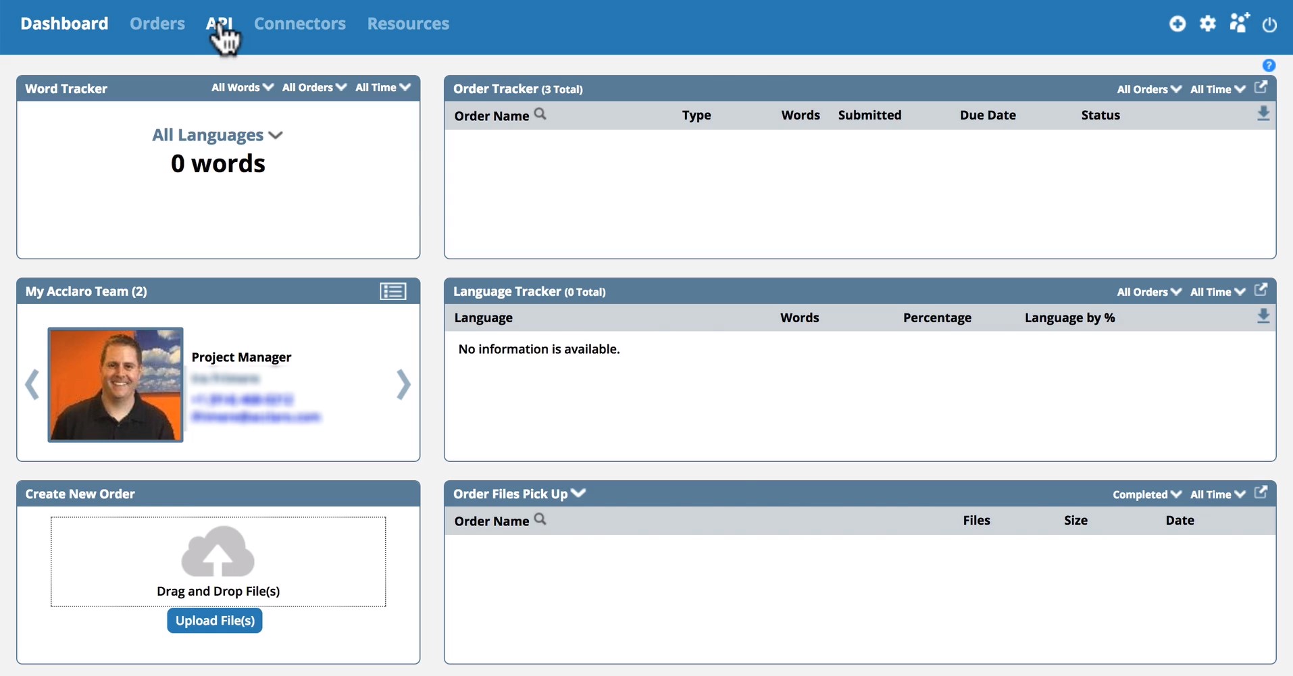
Task: Click the add users icon in header
Action: 1239,23
